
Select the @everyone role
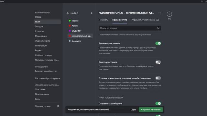[80, 41]
